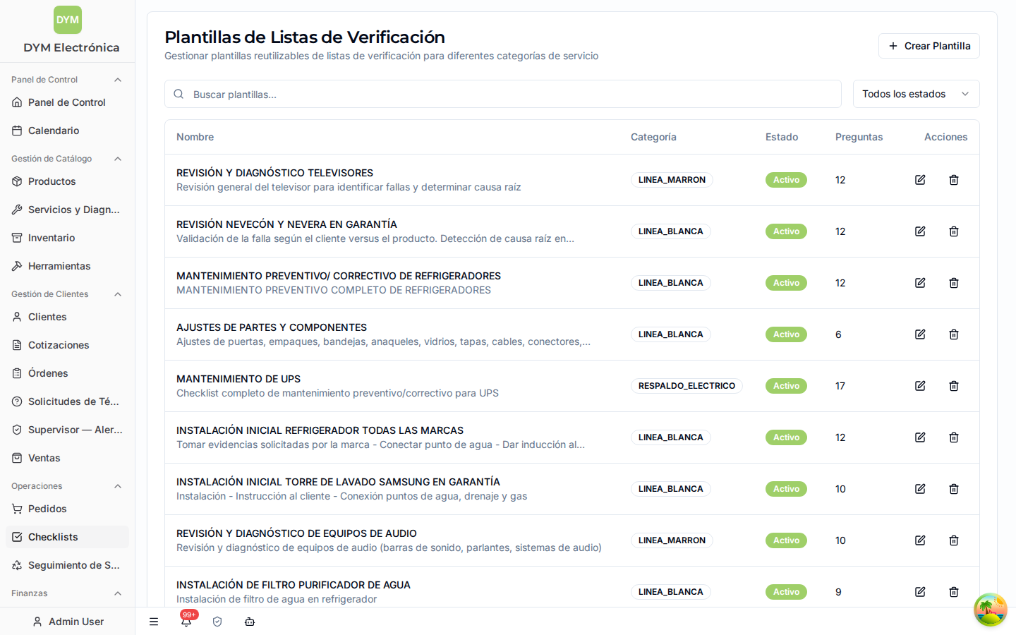Edit INSTALACIÓN DE FILTRO PURIFICADOR DE AGUA

coord(920,592)
